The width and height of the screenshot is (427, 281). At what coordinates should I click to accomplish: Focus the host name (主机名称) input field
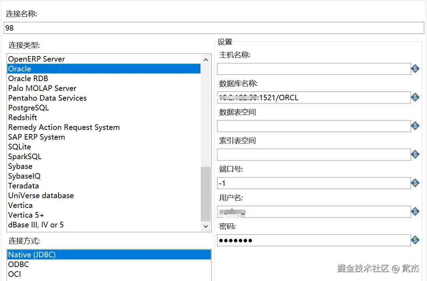tap(314, 69)
